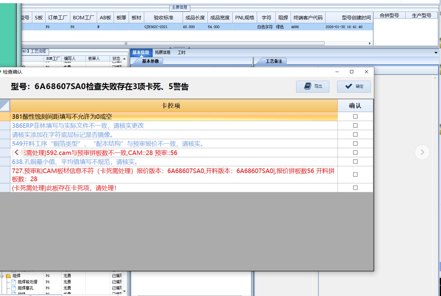The width and height of the screenshot is (441, 296).
Task: Select 阻焊塞孔 in the process tree
Action: tap(26, 288)
